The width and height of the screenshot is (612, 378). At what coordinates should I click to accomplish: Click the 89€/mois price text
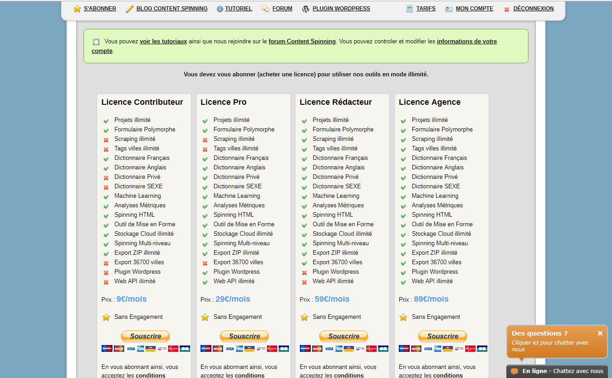coord(431,299)
